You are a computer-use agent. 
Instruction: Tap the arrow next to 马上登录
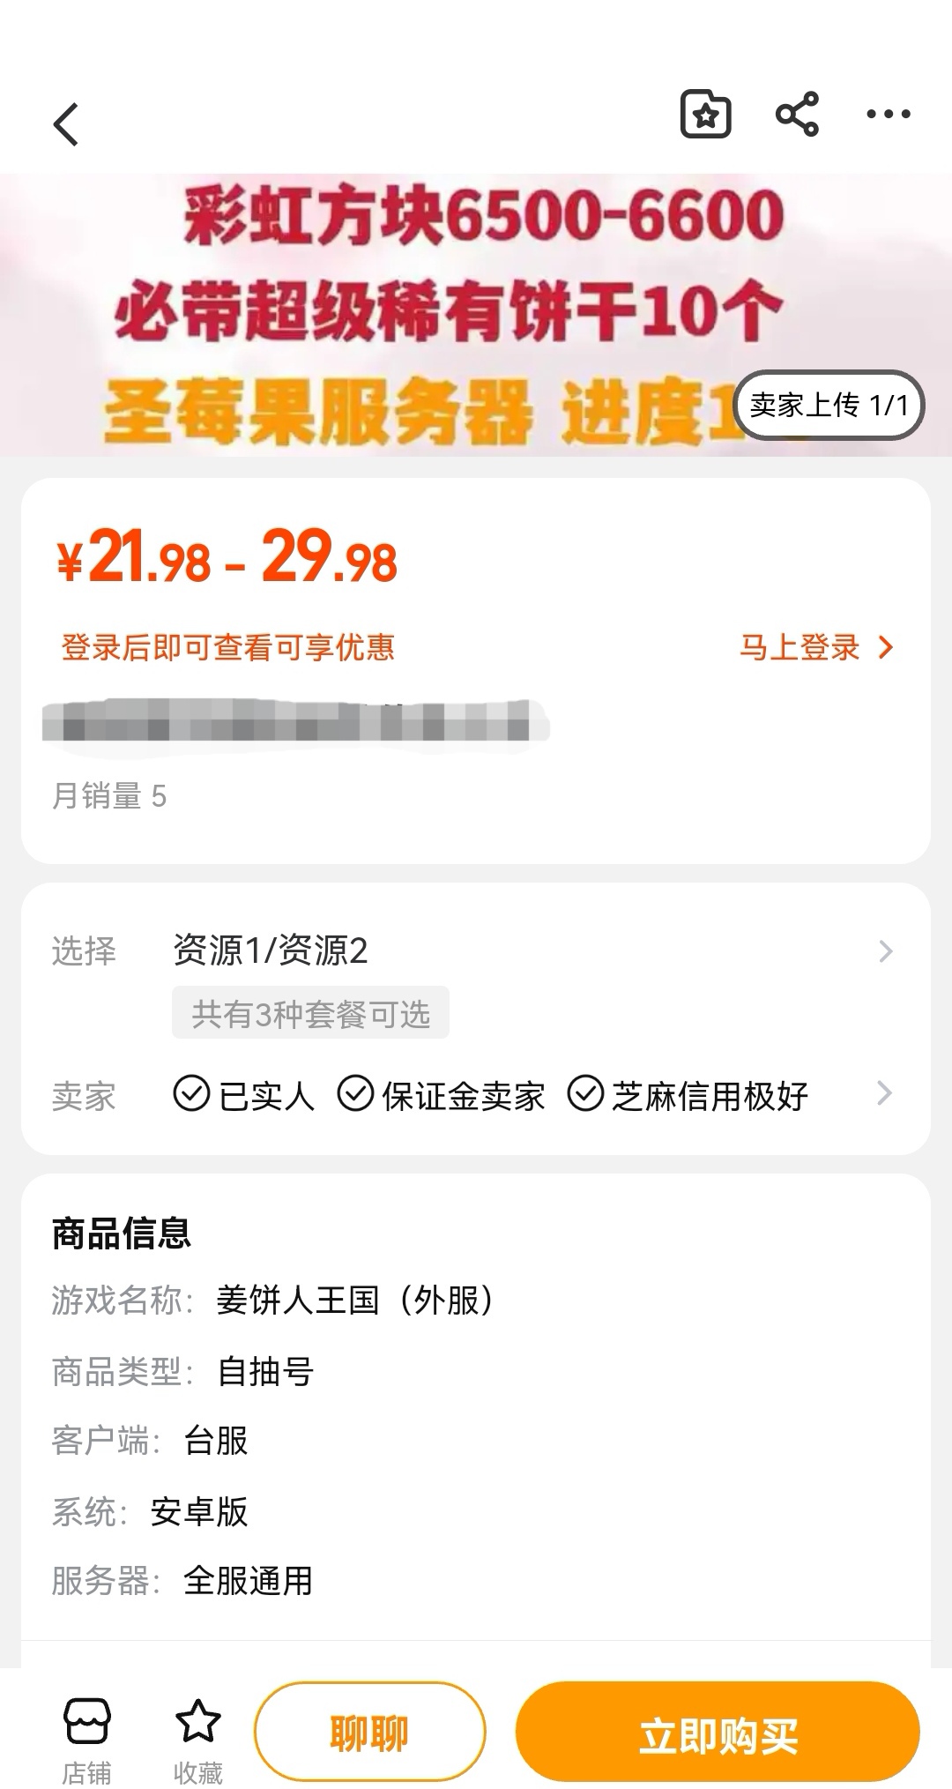click(x=886, y=648)
